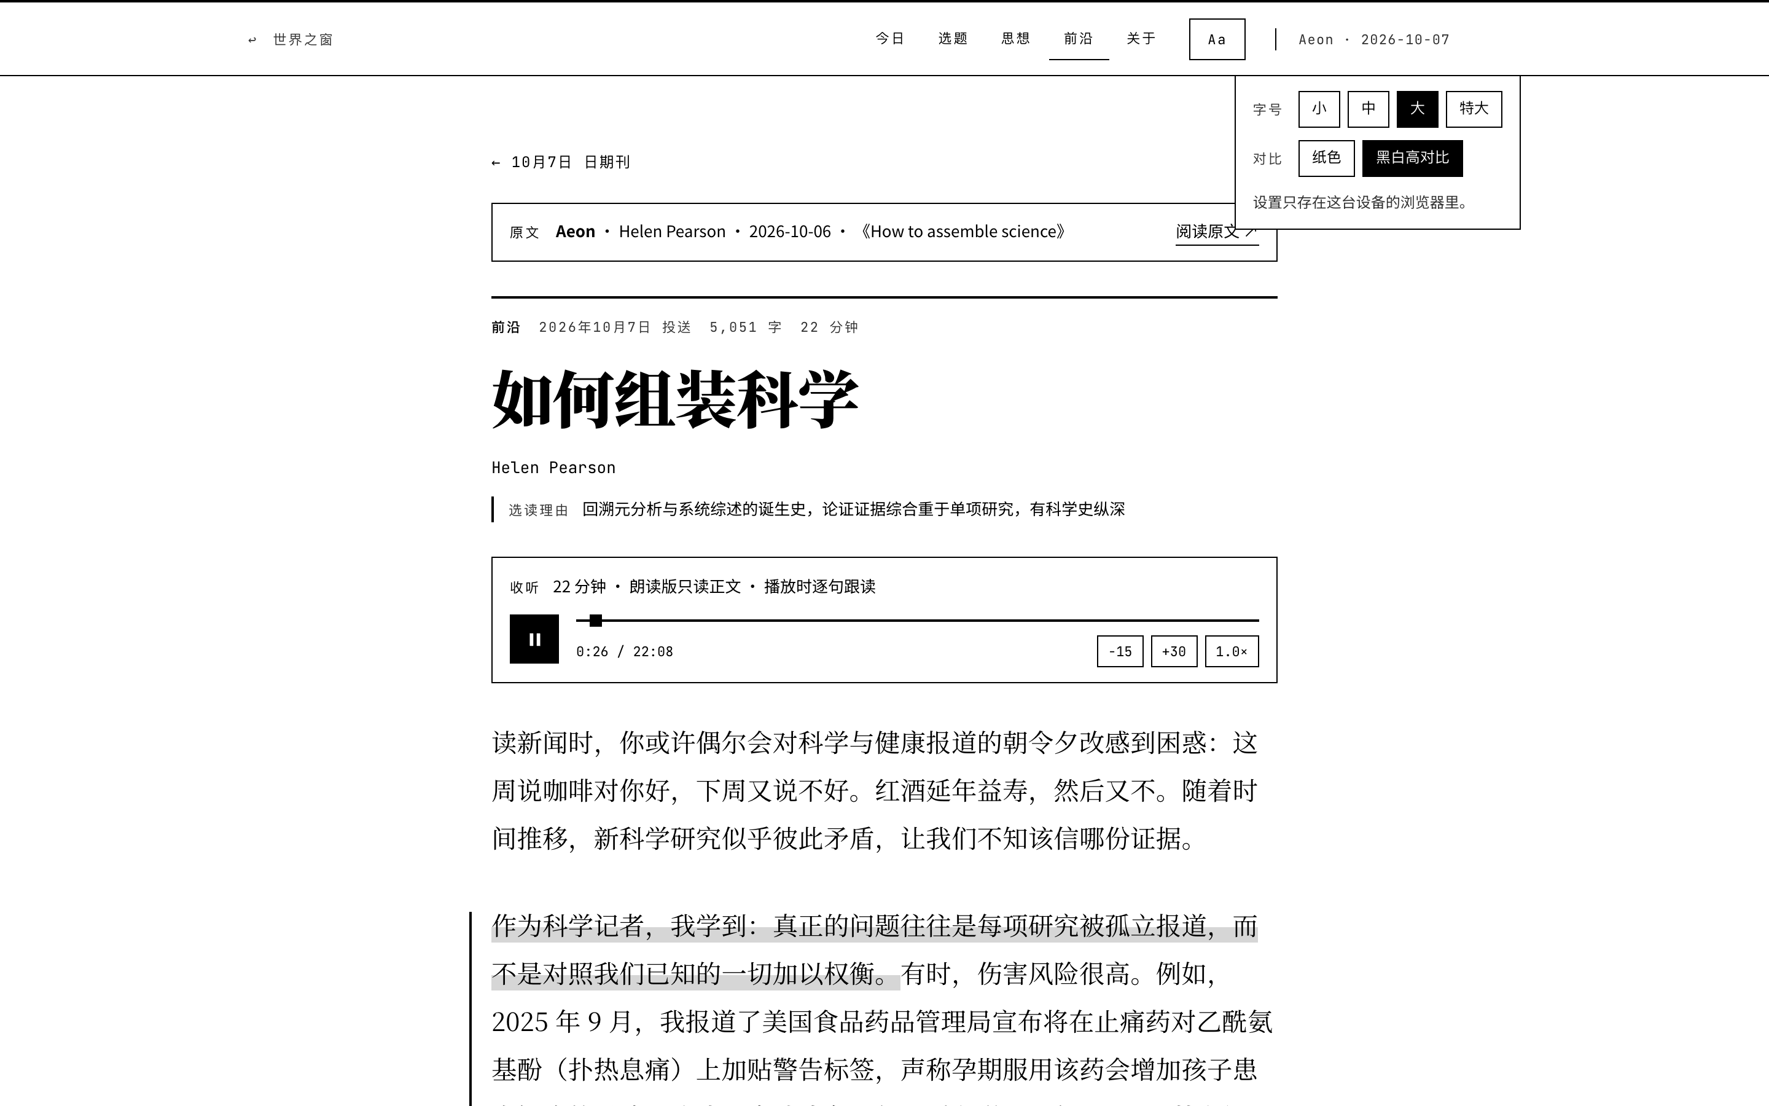
Task: Click the author name Helen Pearson under title
Action: click(x=553, y=468)
